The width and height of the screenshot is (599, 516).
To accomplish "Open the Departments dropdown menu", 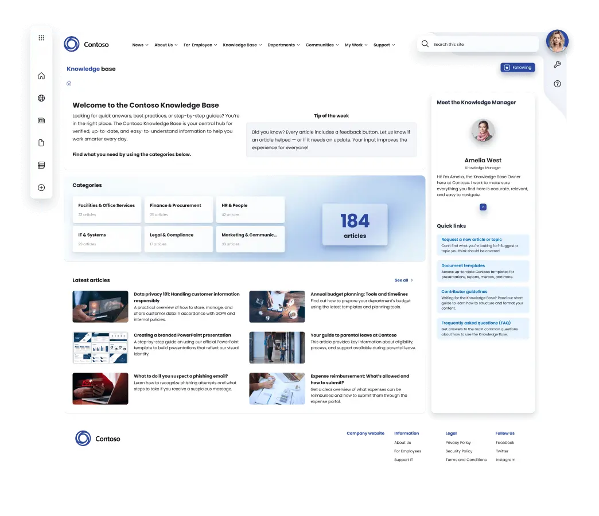I will tap(283, 45).
